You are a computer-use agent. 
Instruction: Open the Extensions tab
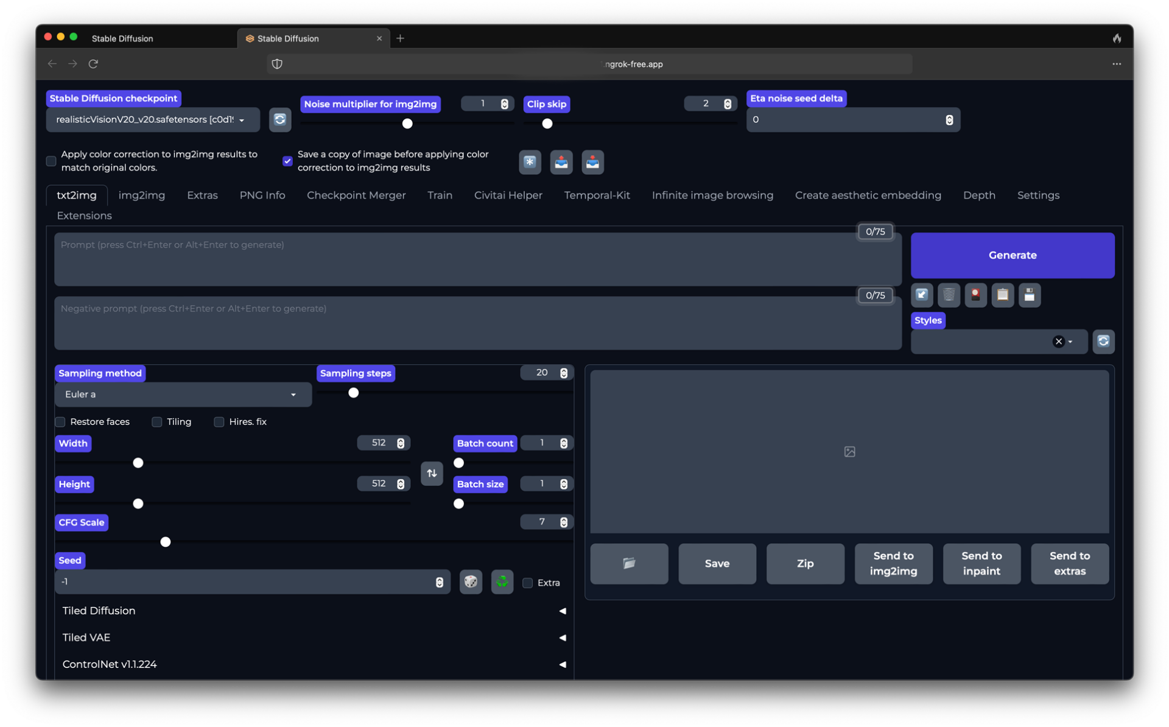click(84, 216)
